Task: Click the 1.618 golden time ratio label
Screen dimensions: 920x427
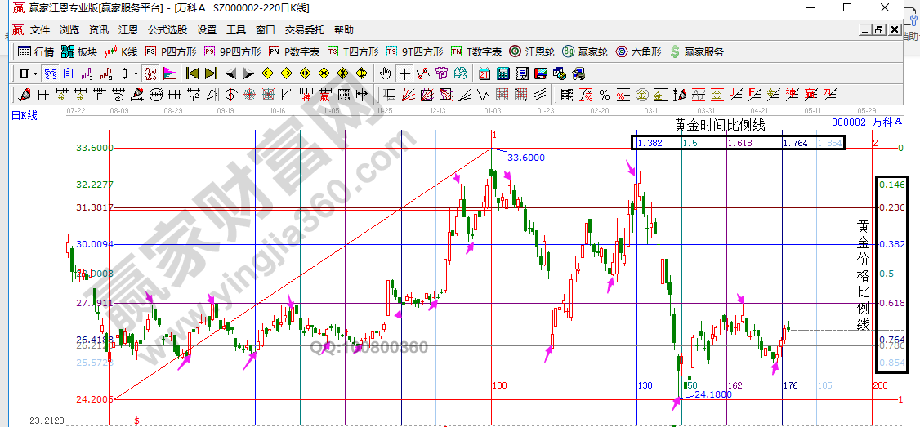Action: [739, 143]
